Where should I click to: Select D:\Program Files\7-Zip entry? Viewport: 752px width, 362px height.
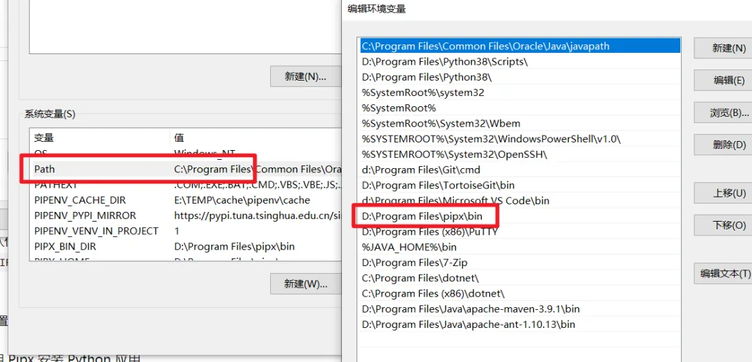tap(520, 263)
